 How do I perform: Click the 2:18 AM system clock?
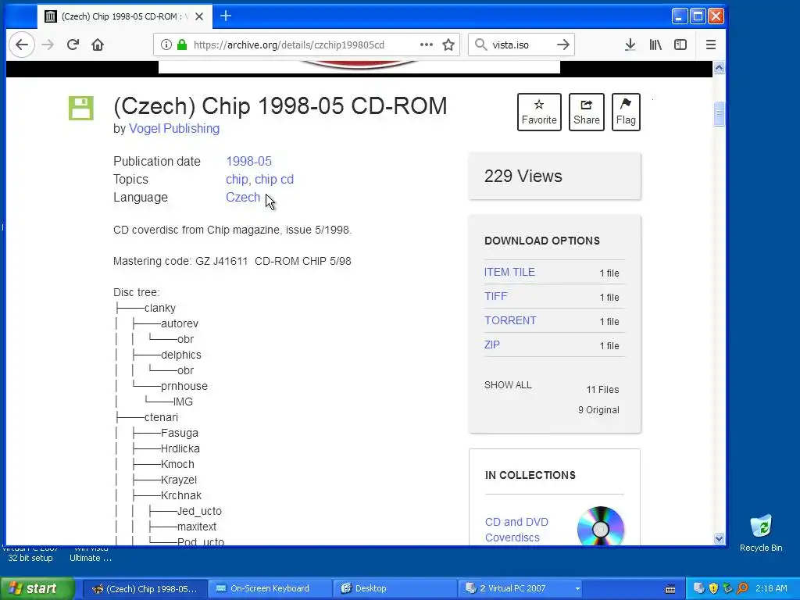point(771,589)
